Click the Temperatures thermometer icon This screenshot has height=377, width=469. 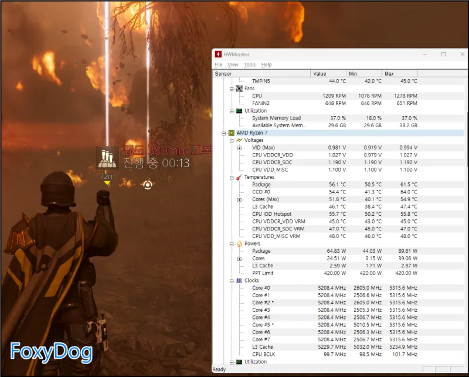239,177
